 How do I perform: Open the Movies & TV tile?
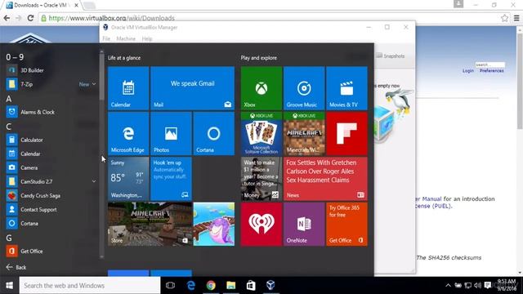tap(346, 88)
